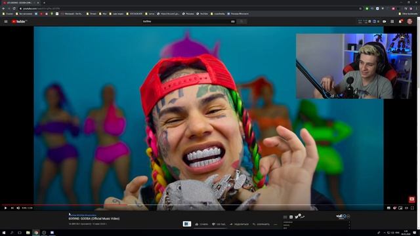Toggle theater mode in the player
Image resolution: width=420 pixels, height=236 pixels.
coord(406,208)
